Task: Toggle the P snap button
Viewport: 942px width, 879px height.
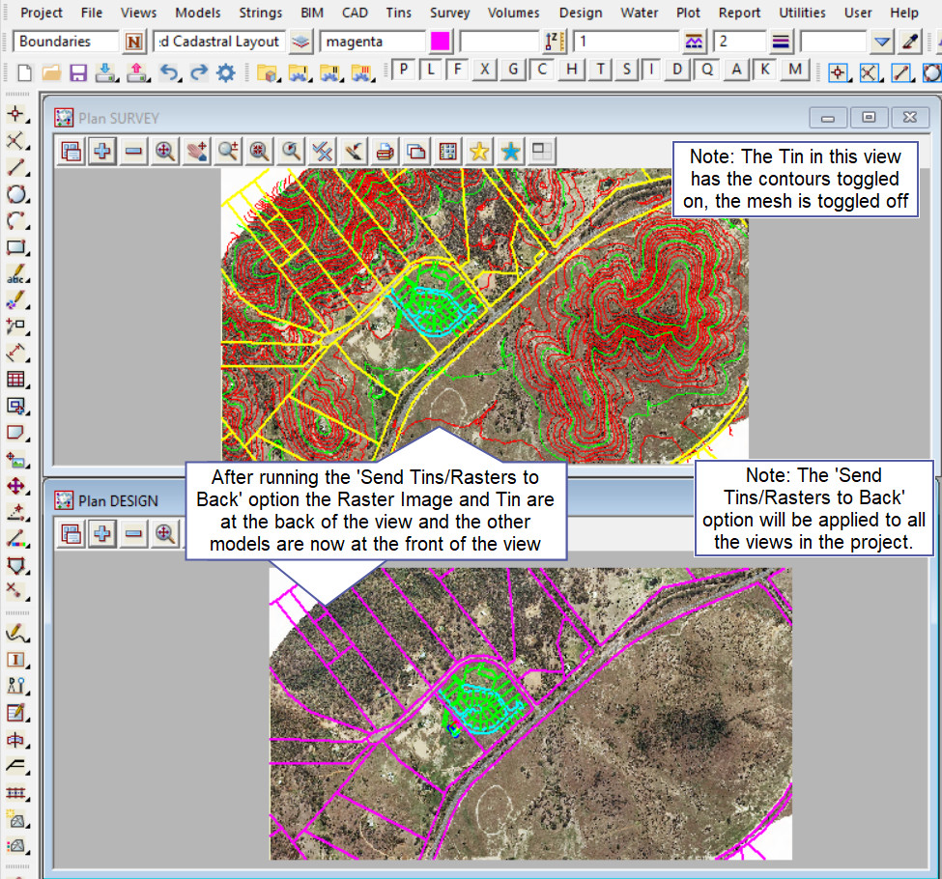Action: (x=403, y=71)
